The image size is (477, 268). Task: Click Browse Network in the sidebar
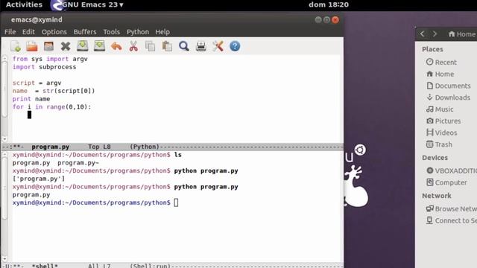click(452, 208)
